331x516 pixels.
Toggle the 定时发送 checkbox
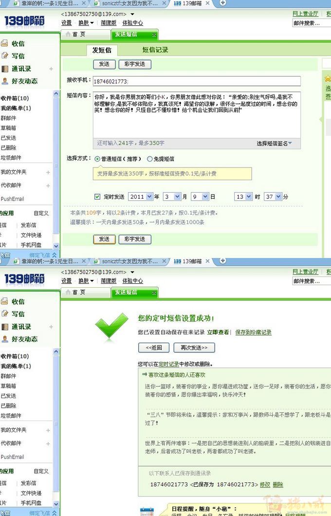(97, 197)
